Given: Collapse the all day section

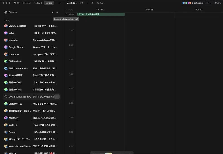Looking at the screenshot, I should [66, 14].
